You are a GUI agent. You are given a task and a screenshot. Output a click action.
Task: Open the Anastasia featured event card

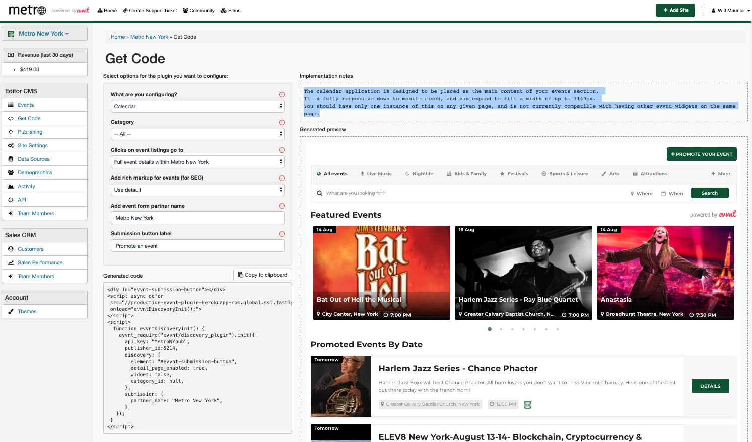point(666,273)
